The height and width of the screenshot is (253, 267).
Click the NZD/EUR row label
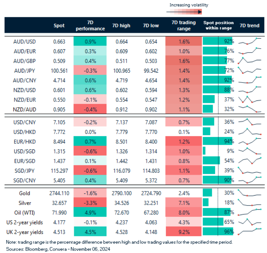click(25, 100)
